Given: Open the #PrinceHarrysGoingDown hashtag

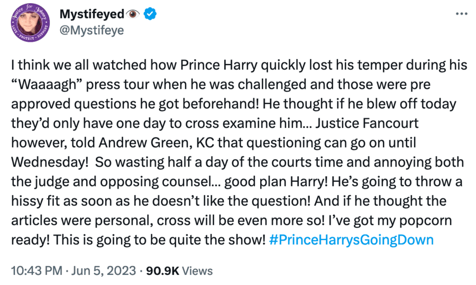Looking at the screenshot, I should [351, 240].
